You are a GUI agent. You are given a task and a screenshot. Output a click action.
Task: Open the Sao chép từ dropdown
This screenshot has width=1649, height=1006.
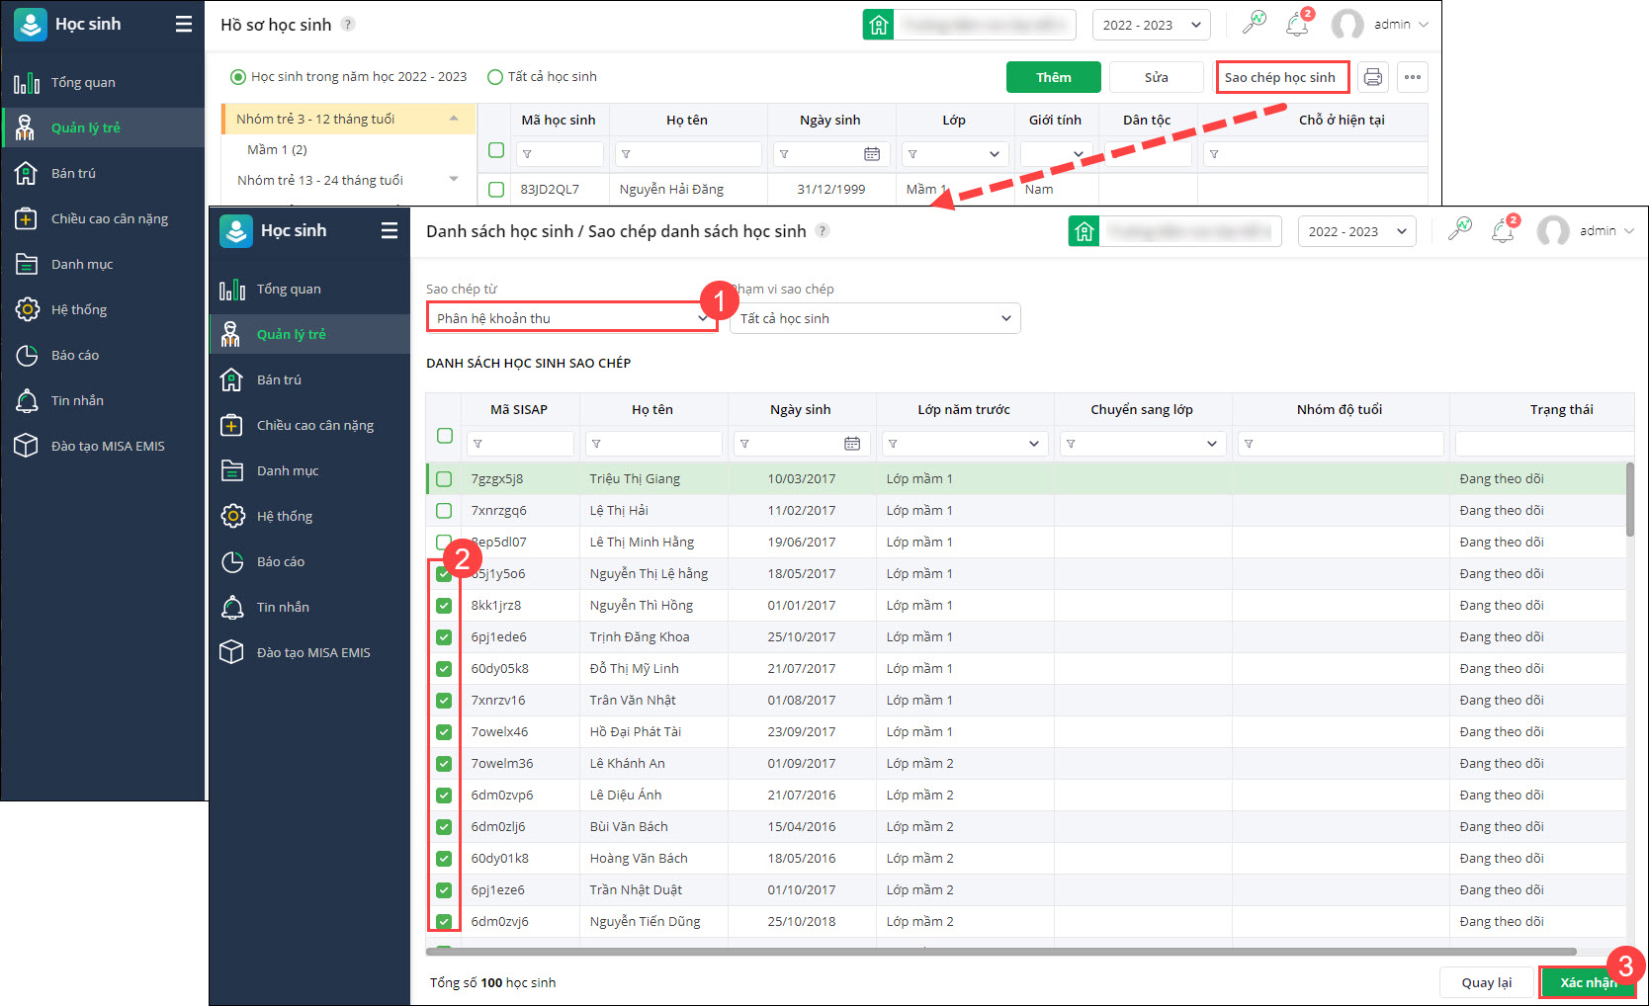tap(571, 318)
